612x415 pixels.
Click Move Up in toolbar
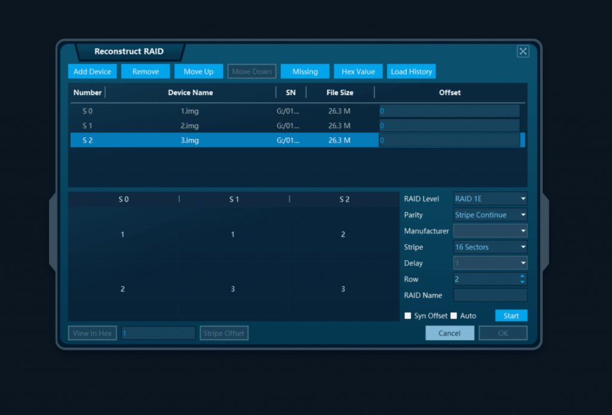pos(198,72)
